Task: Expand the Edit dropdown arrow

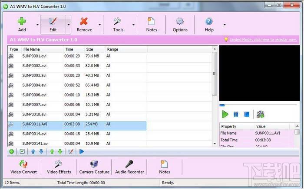Action: (69, 25)
